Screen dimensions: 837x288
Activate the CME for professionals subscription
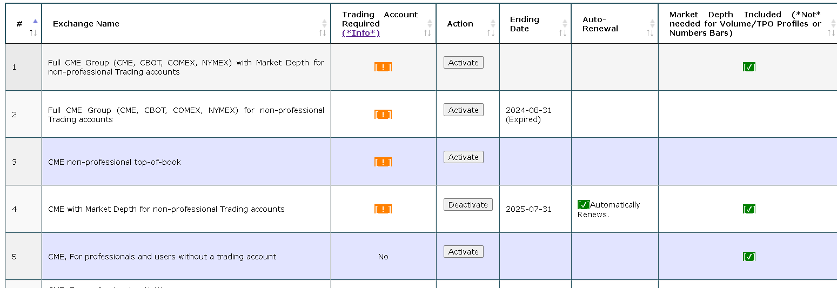[464, 252]
